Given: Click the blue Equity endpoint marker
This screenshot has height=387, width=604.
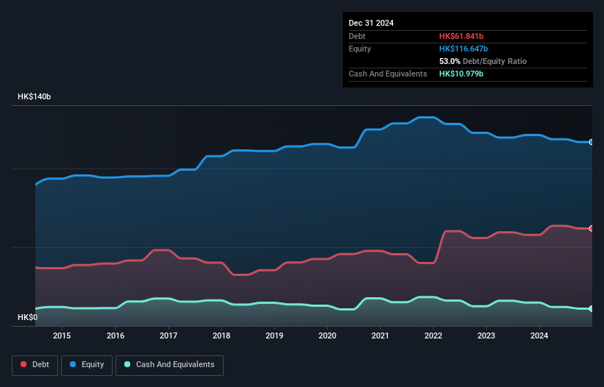Looking at the screenshot, I should tap(591, 142).
